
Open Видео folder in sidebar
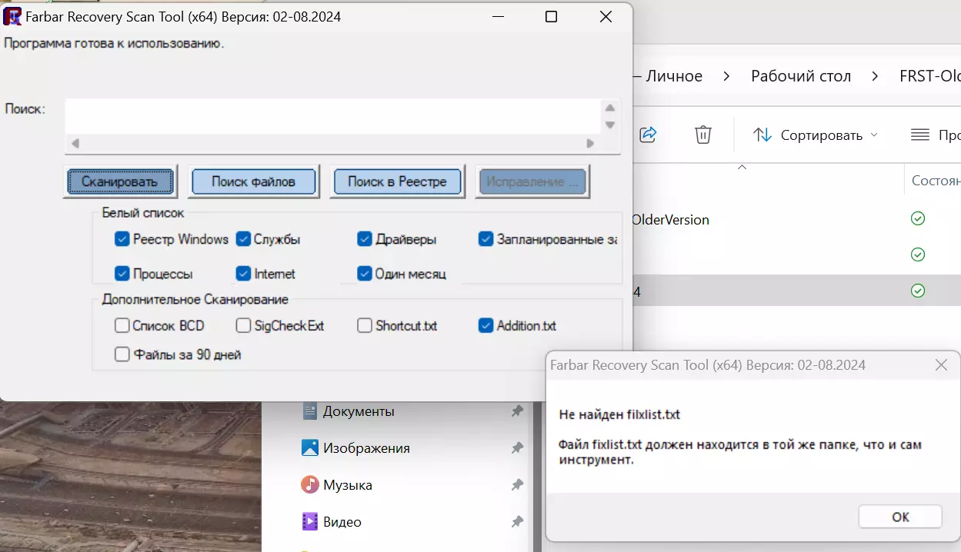(342, 522)
